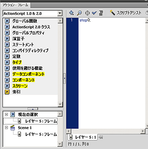Click the Insert Target Path crosshair icon
Screen dimensions: 148x149
pos(87,13)
